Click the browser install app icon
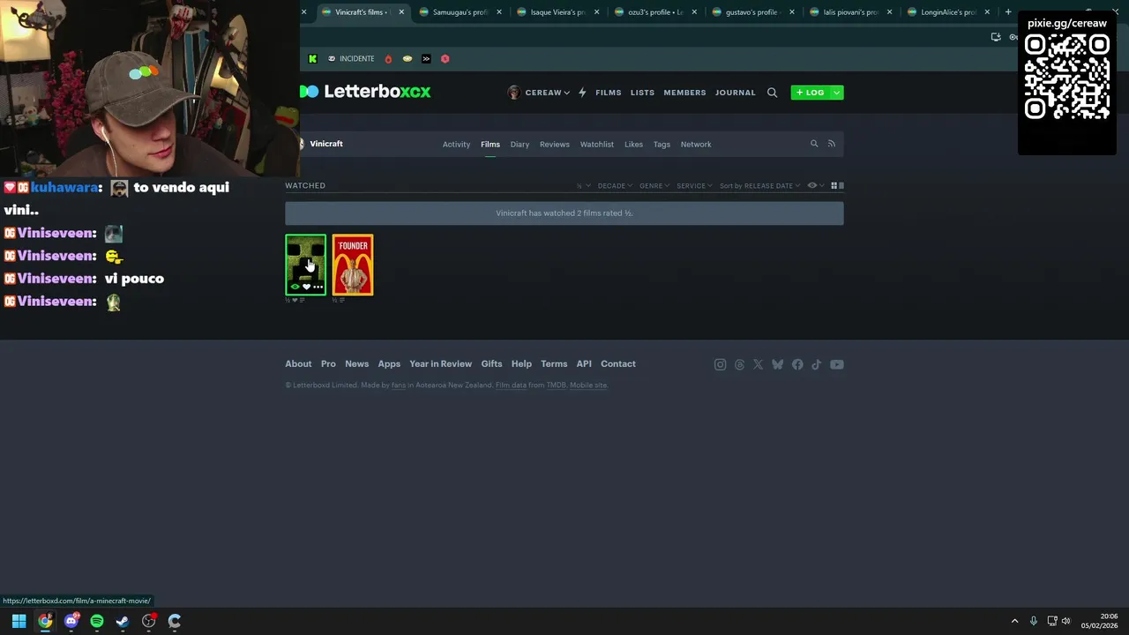Image resolution: width=1129 pixels, height=635 pixels. pyautogui.click(x=996, y=37)
